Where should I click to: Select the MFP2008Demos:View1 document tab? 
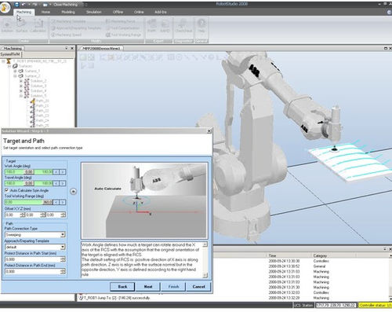pos(101,49)
